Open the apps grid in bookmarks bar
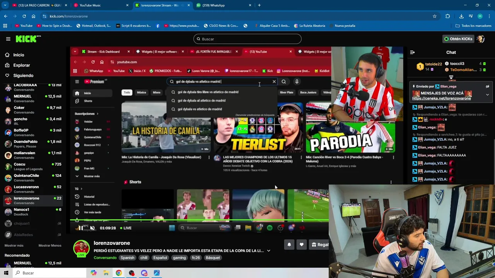The width and height of the screenshot is (495, 278). (x=5, y=26)
